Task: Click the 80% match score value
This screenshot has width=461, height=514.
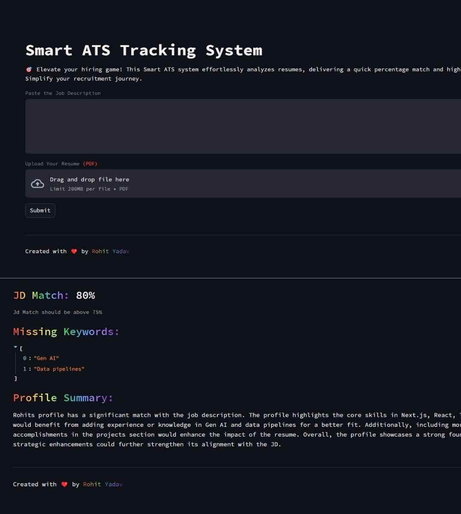Action: [85, 295]
